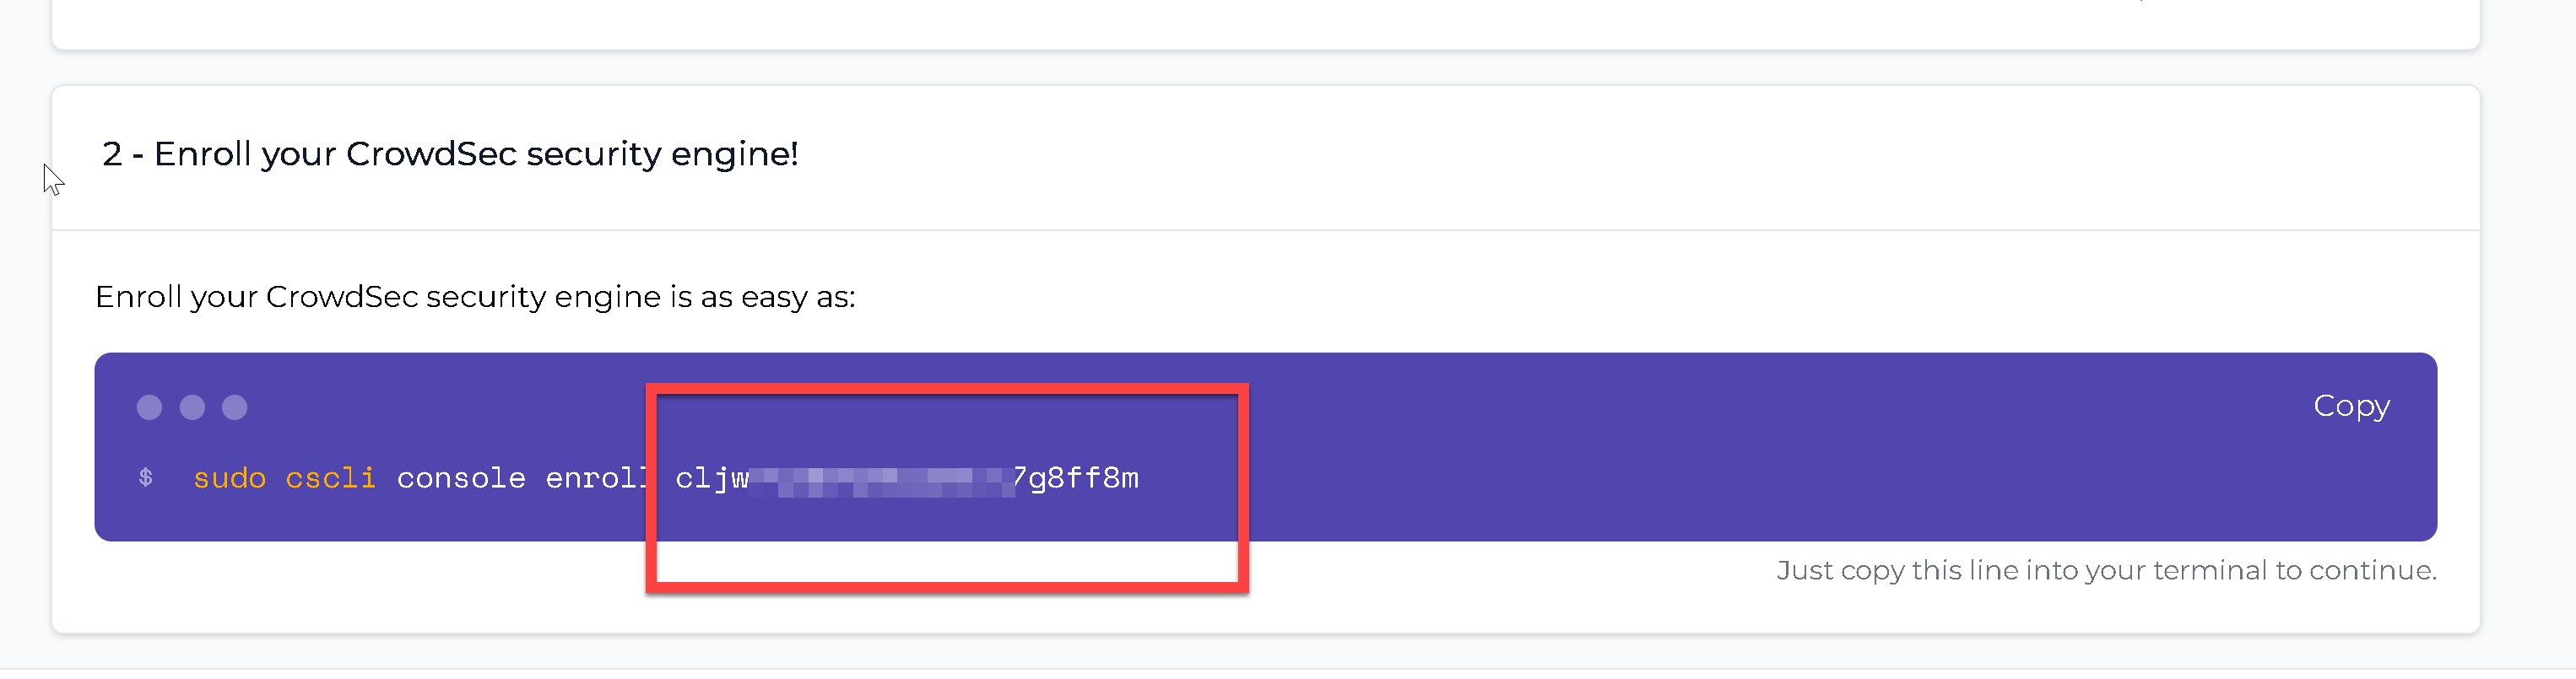The height and width of the screenshot is (679, 2576).
Task: Click the heading 'Enroll your CrowdSec security engine!'
Action: click(476, 154)
